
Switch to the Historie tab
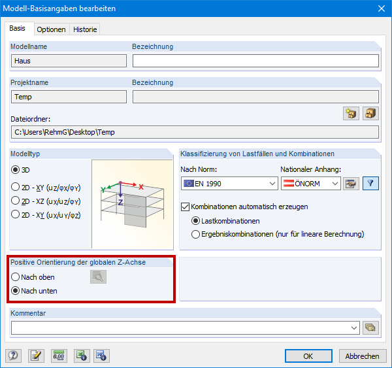point(85,29)
